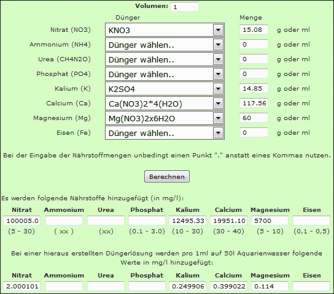The image size is (334, 294).
Task: Open the Magnesium Mg(NO3)2x6H2O dropdown
Action: 165,118
